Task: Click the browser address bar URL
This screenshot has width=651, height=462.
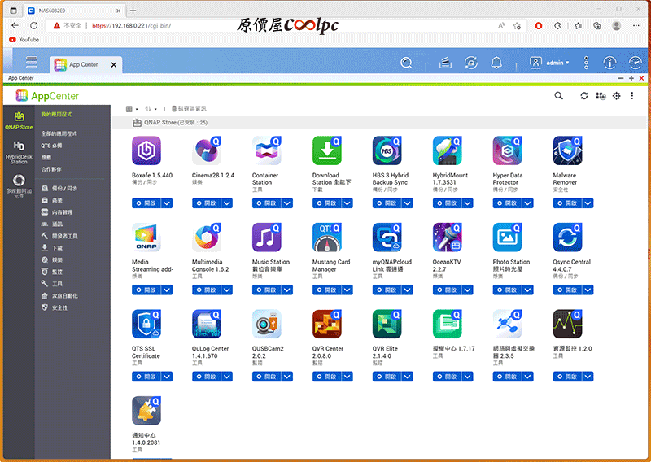Action: point(131,26)
